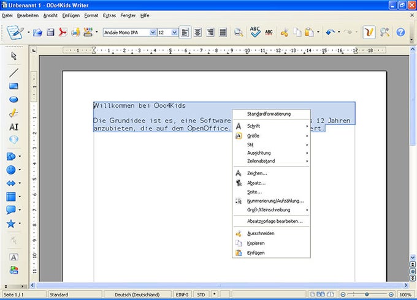Select the arrow pointer tool

(x=14, y=56)
